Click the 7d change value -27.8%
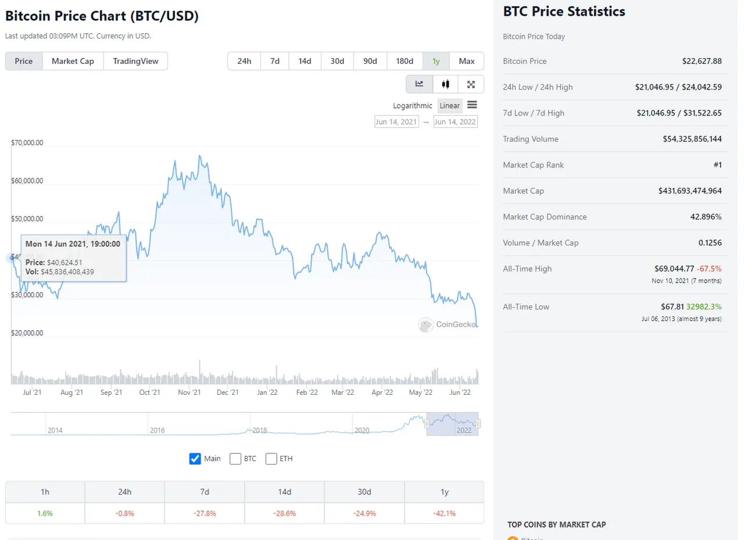This screenshot has width=744, height=540. (x=205, y=513)
